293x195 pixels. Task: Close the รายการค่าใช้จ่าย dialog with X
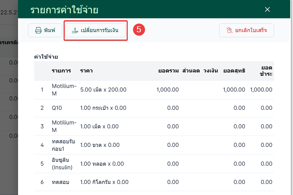pyautogui.click(x=267, y=9)
